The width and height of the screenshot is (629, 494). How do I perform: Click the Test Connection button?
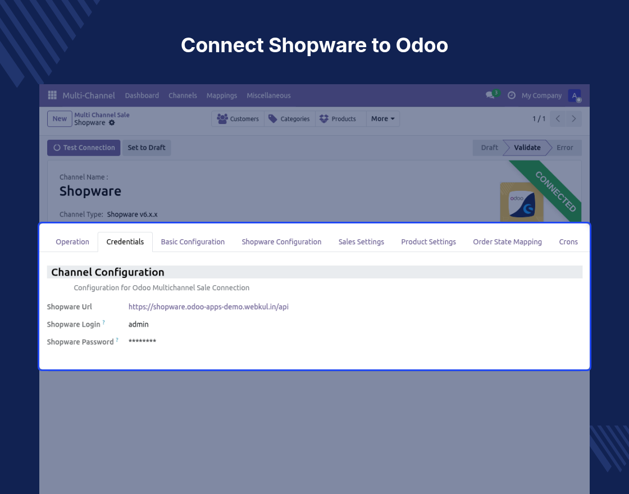pos(84,148)
